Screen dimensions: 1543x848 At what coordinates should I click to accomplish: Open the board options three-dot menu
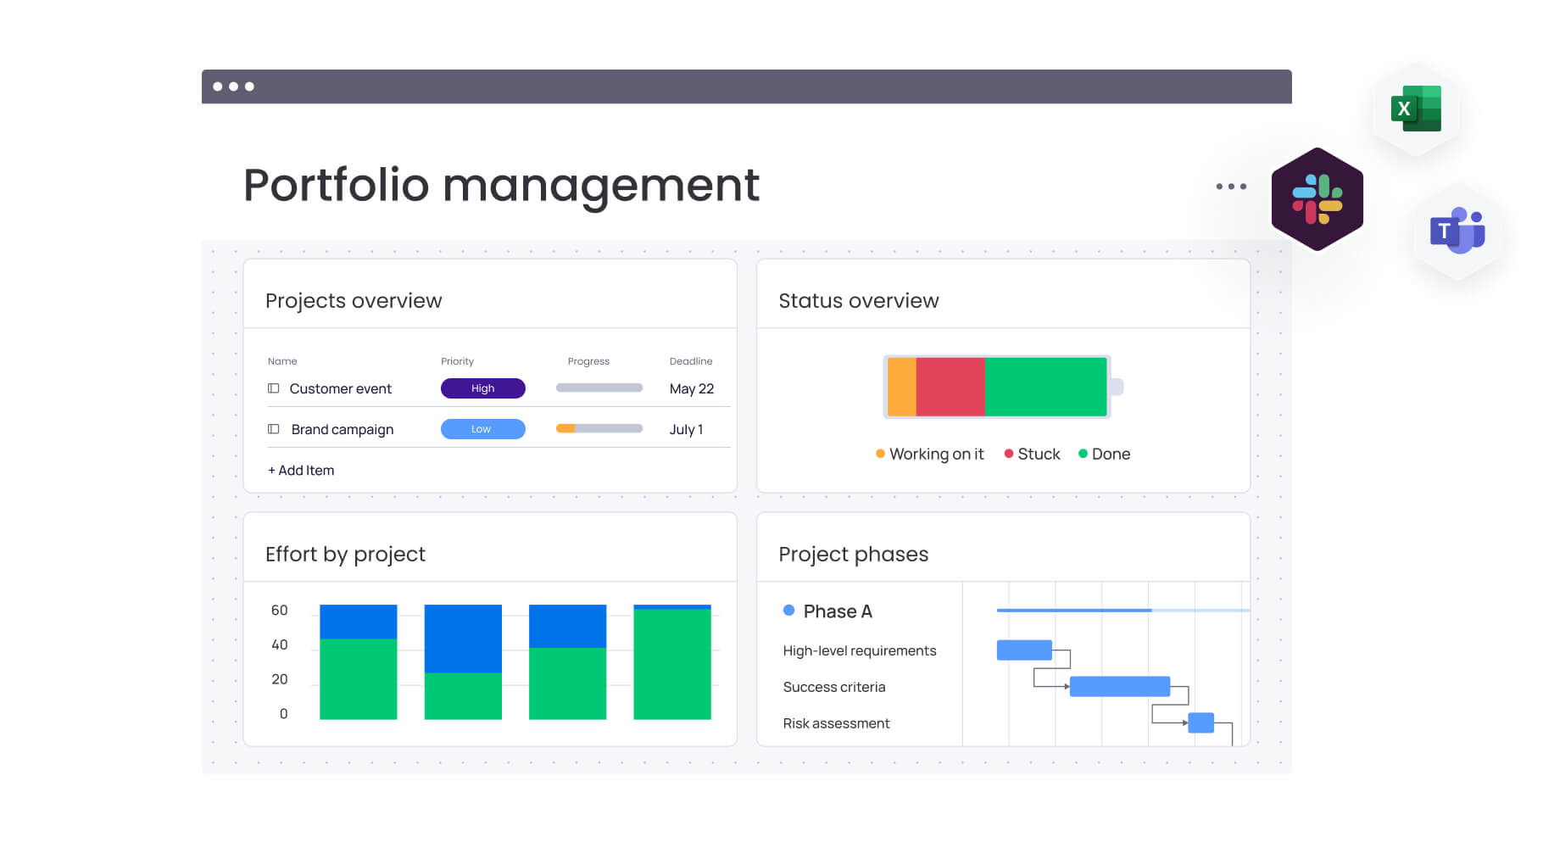tap(1231, 186)
